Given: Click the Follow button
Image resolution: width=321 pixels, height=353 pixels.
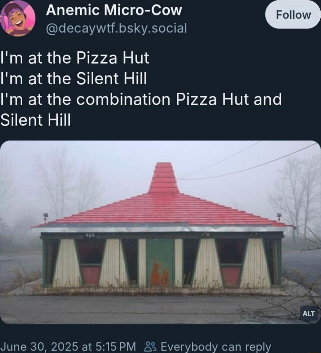Looking at the screenshot, I should pos(293,15).
